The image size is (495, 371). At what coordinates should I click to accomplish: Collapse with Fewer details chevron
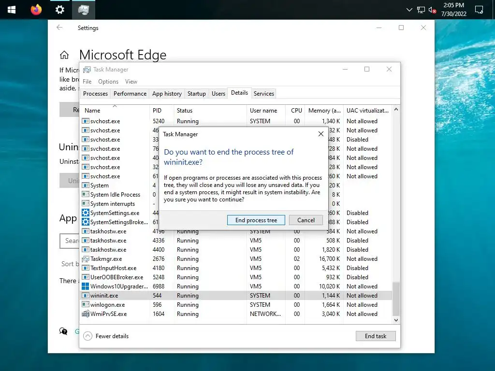pos(87,336)
